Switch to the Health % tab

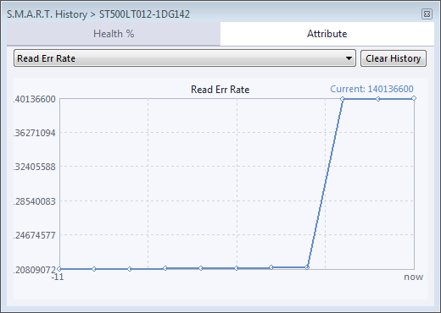(x=114, y=34)
